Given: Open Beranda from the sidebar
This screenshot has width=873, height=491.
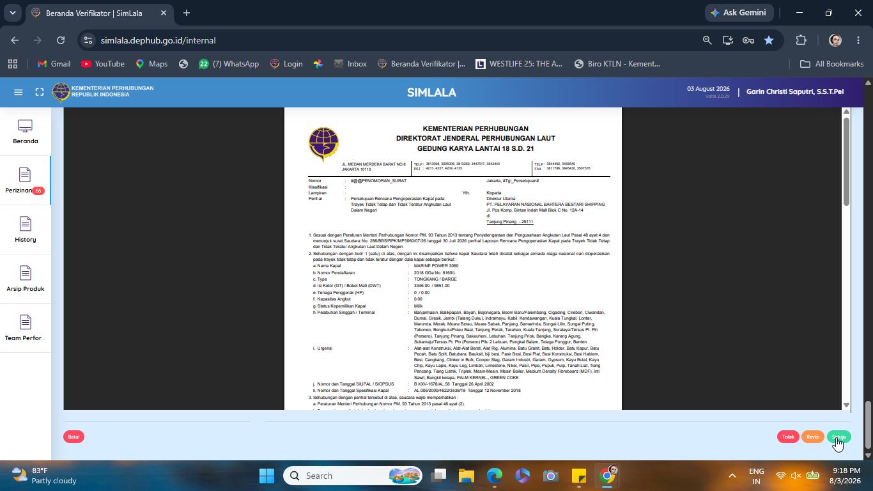Looking at the screenshot, I should click(x=26, y=132).
